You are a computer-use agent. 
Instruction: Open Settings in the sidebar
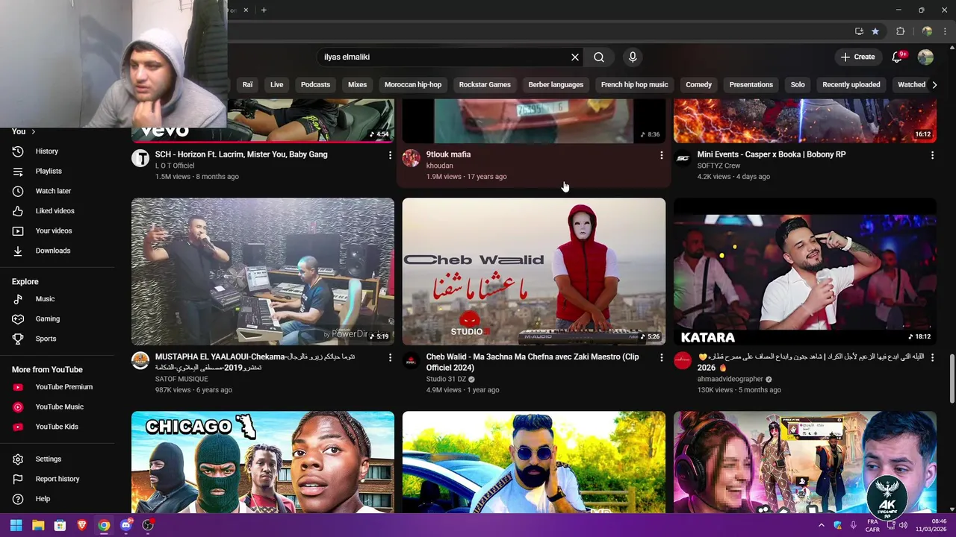click(48, 459)
